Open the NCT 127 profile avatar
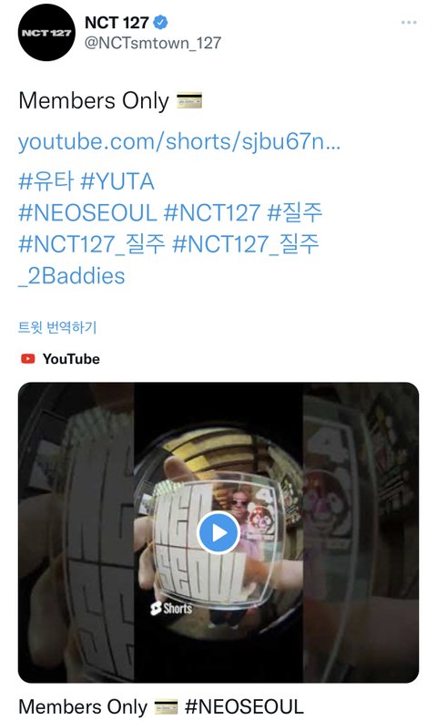The image size is (437, 721). [x=46, y=33]
